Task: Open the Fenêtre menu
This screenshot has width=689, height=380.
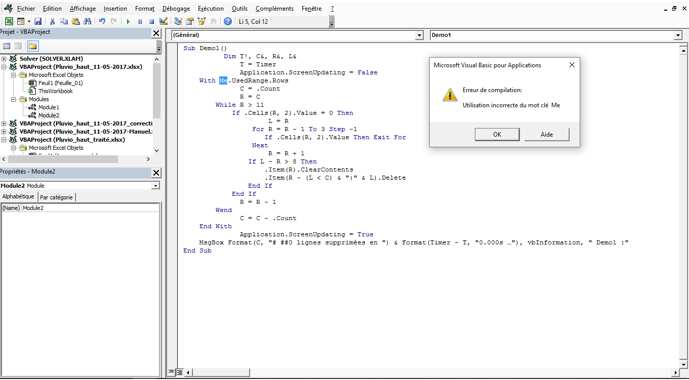Action: (311, 9)
